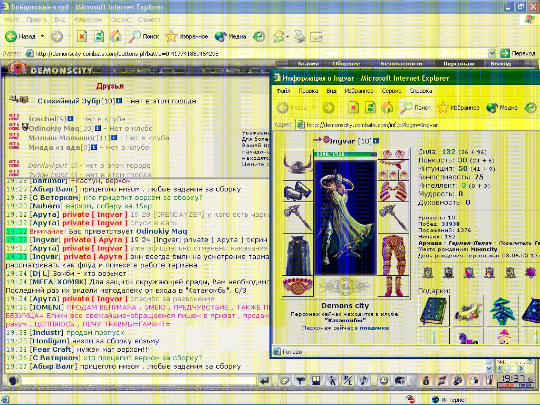The image size is (540, 405).
Task: Open the поединке battle link
Action: pyautogui.click(x=374, y=327)
